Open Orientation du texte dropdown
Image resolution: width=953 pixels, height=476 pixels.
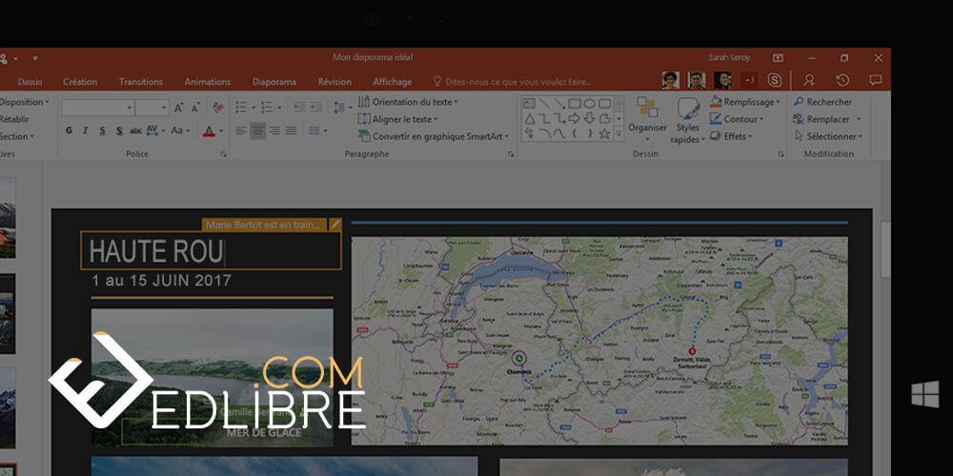409,102
